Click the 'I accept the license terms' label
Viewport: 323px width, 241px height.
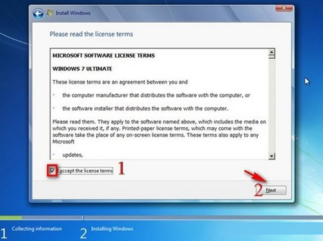[86, 171]
